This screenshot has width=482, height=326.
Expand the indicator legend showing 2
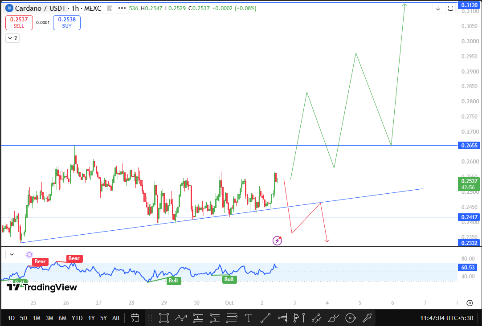[x=12, y=38]
